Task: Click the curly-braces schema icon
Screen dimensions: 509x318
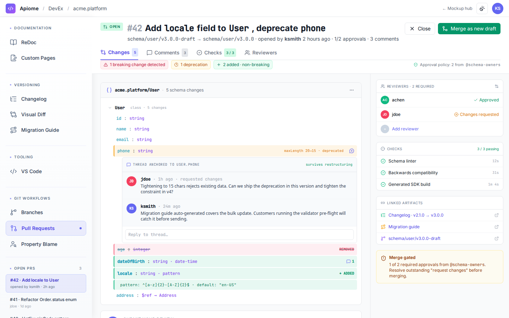Action: point(109,90)
